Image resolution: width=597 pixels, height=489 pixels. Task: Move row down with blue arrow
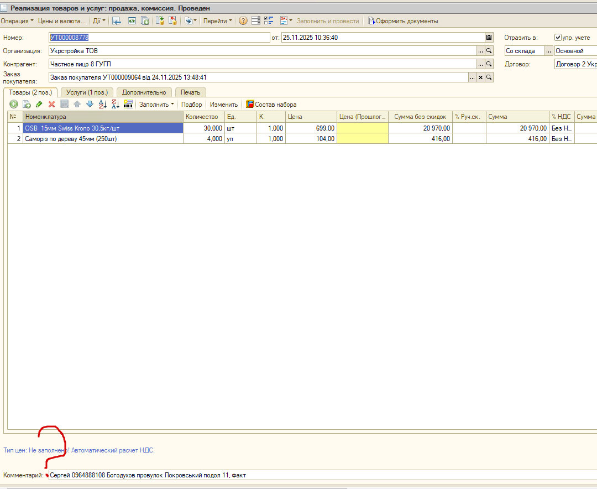(90, 105)
